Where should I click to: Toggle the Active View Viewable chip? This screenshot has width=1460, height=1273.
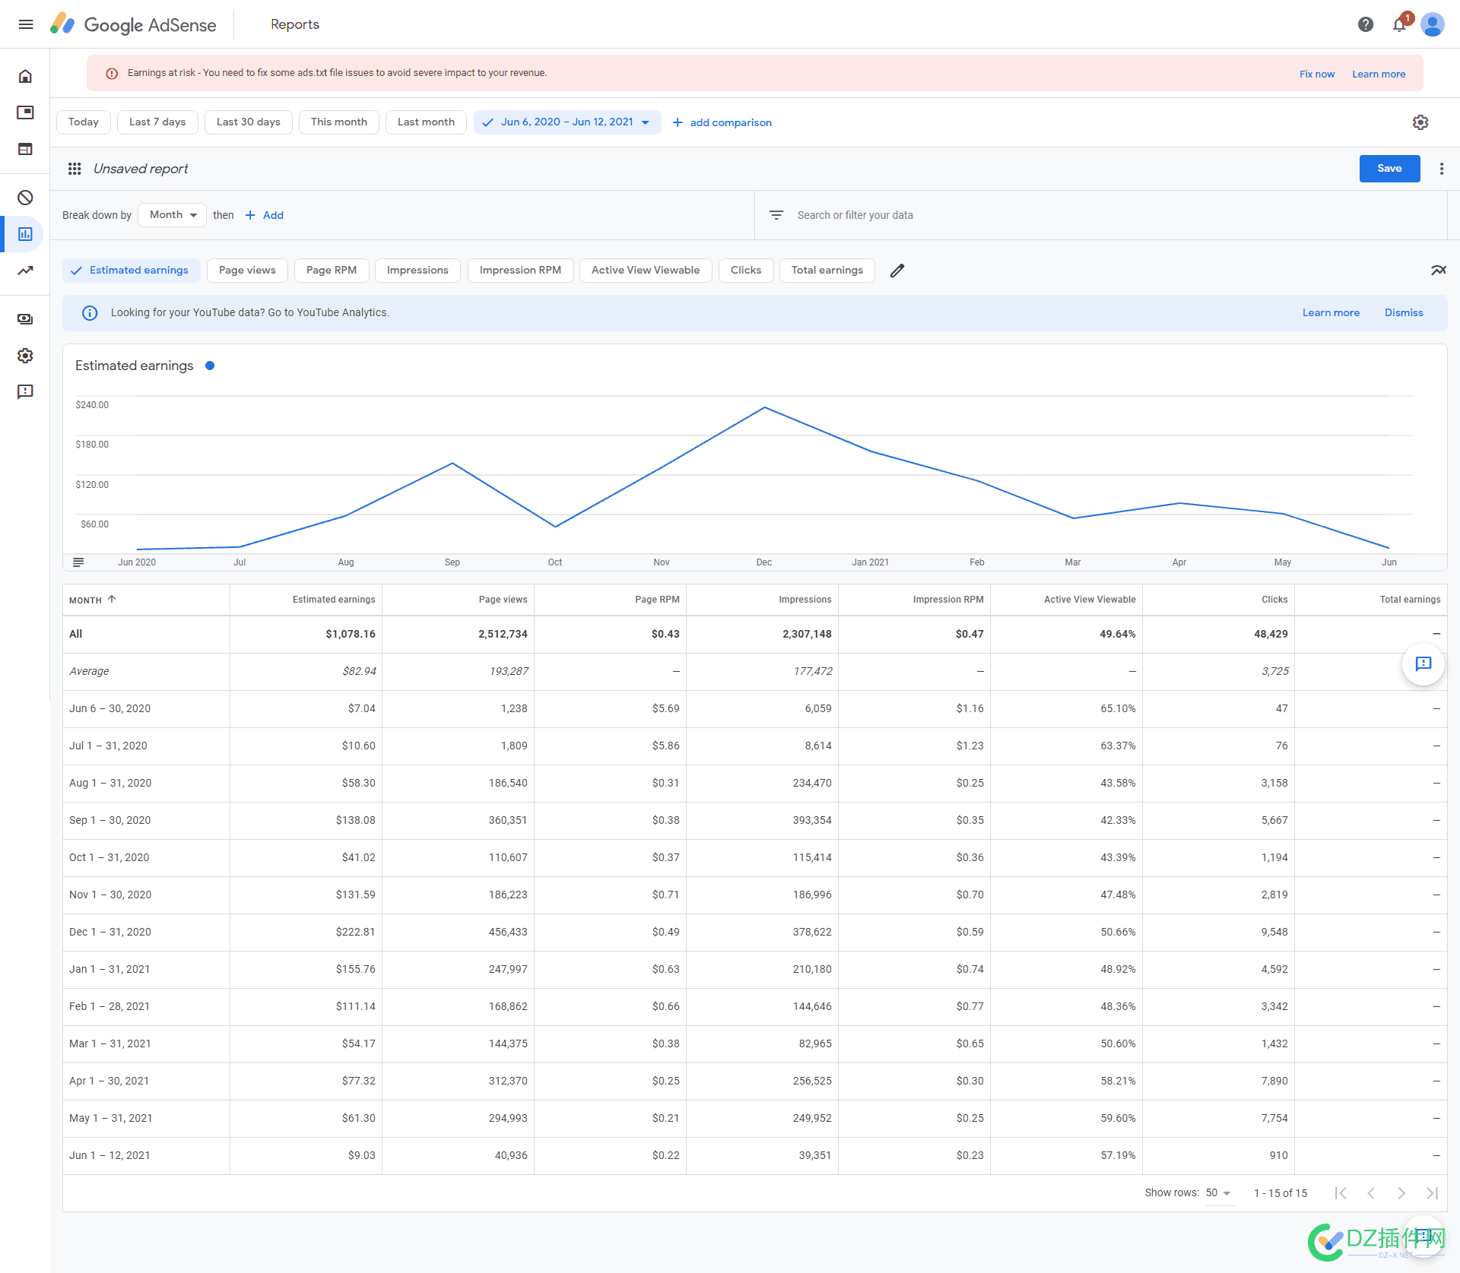(646, 271)
